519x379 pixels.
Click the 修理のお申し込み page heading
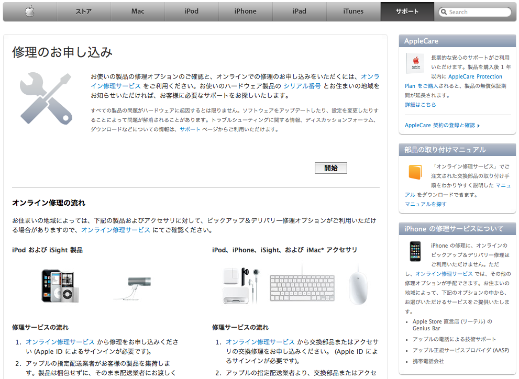click(x=62, y=52)
